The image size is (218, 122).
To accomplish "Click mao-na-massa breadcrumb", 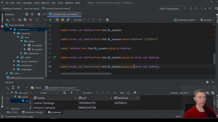I will pos(32,8).
